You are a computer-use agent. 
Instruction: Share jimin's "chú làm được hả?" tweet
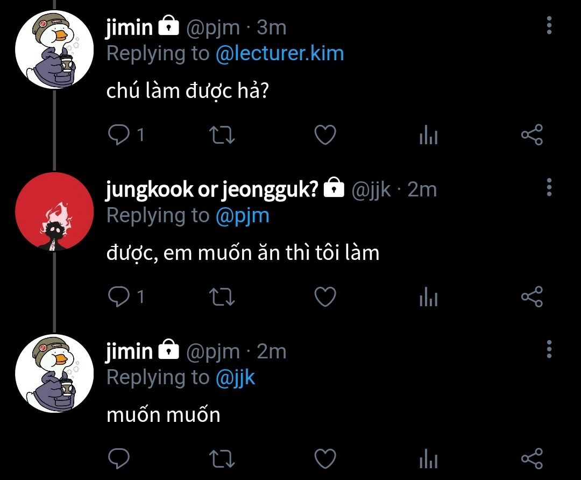532,135
